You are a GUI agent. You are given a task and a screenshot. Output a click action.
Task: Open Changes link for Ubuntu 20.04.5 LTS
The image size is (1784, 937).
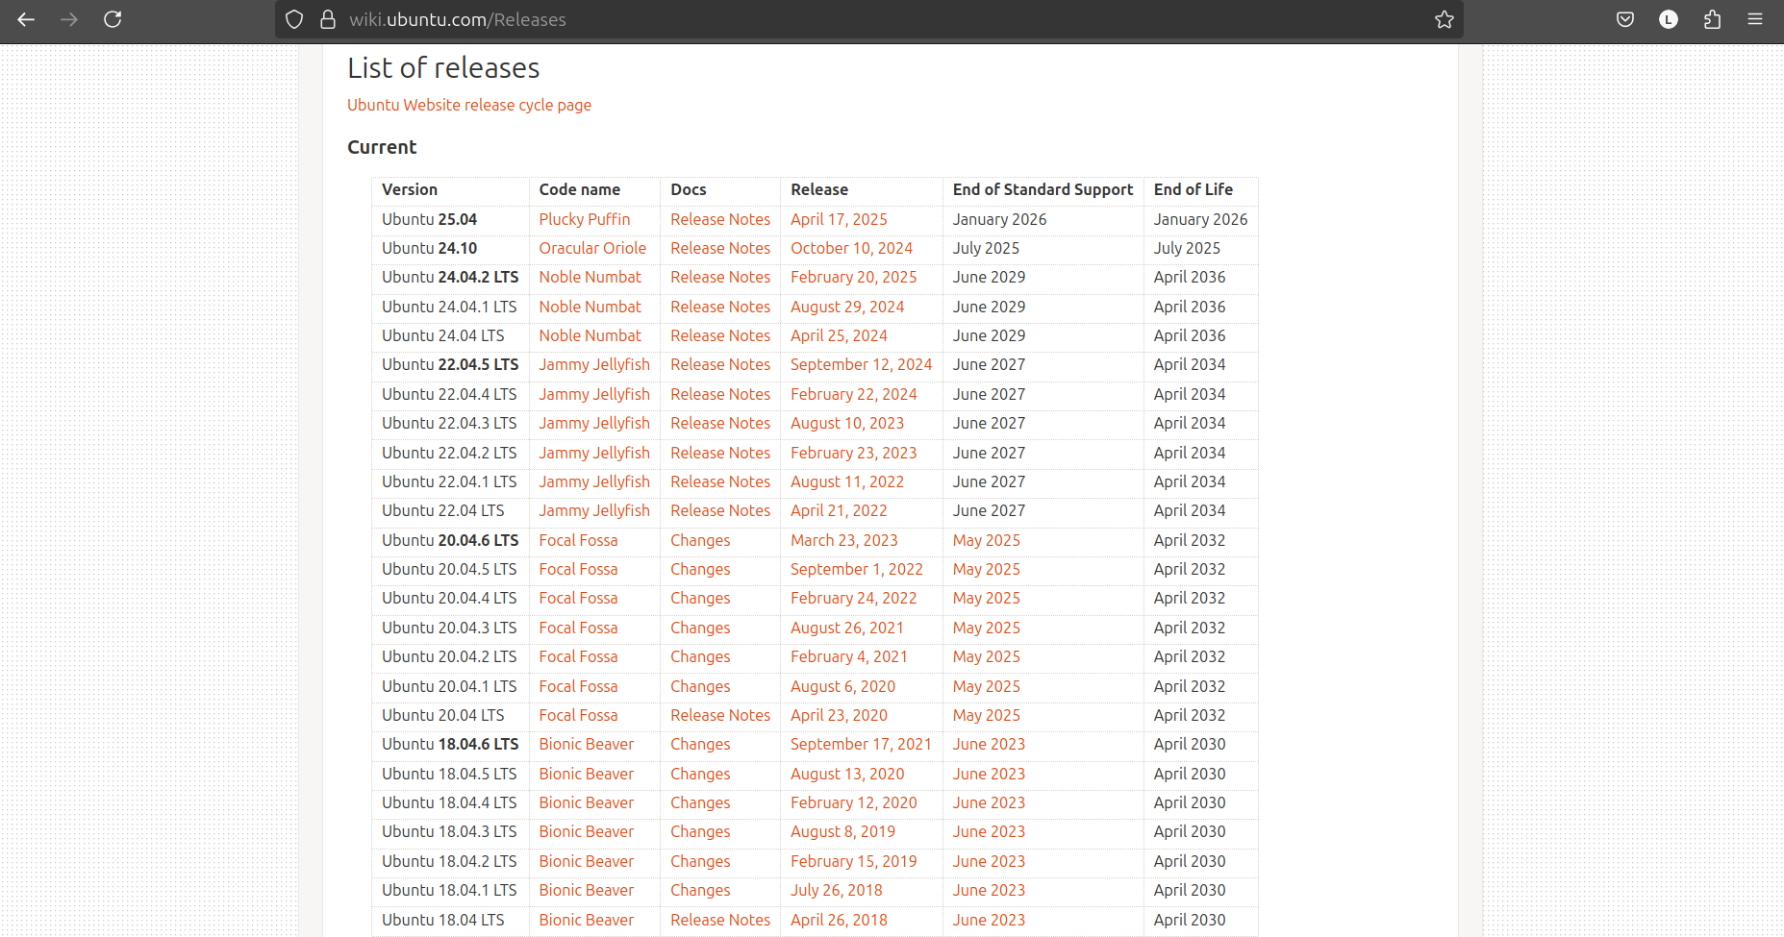coord(700,569)
